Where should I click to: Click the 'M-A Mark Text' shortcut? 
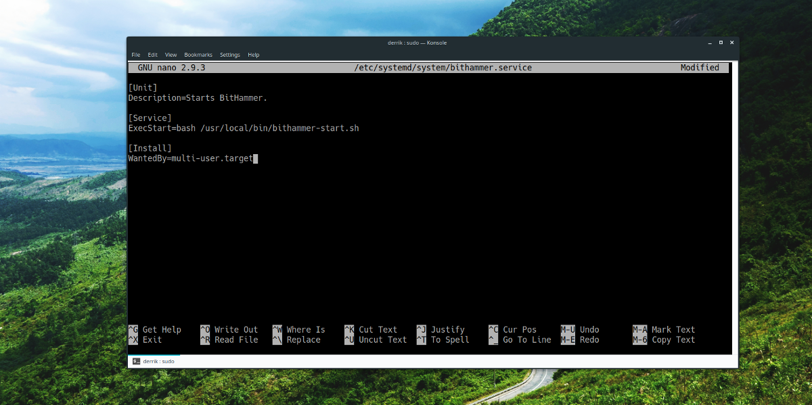(x=664, y=330)
